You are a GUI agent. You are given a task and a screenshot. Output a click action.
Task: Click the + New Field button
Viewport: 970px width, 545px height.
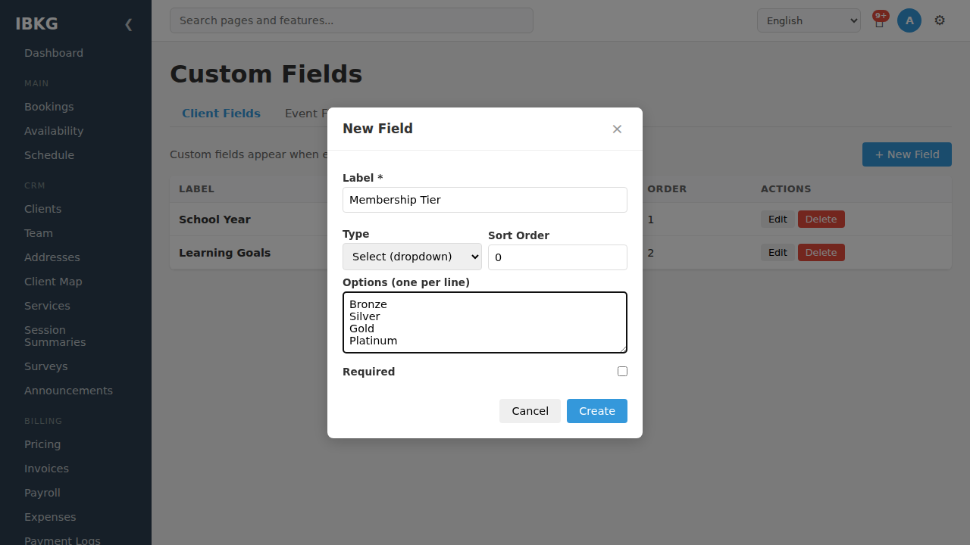click(x=907, y=154)
